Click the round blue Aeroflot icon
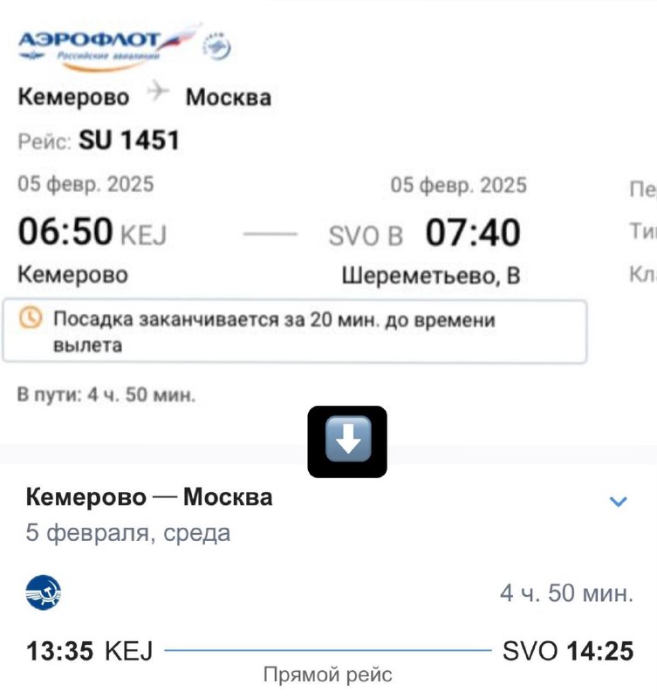This screenshot has height=698, width=657. click(x=44, y=593)
